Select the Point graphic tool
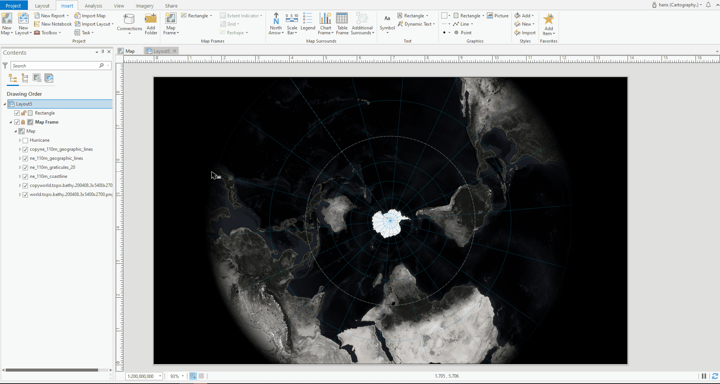The image size is (720, 384). pyautogui.click(x=463, y=32)
